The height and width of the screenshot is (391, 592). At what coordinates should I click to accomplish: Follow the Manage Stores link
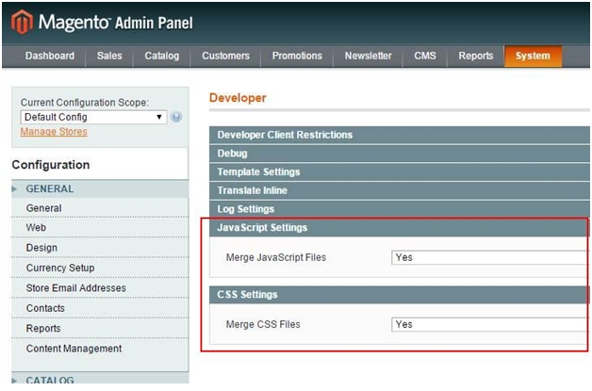click(x=54, y=132)
